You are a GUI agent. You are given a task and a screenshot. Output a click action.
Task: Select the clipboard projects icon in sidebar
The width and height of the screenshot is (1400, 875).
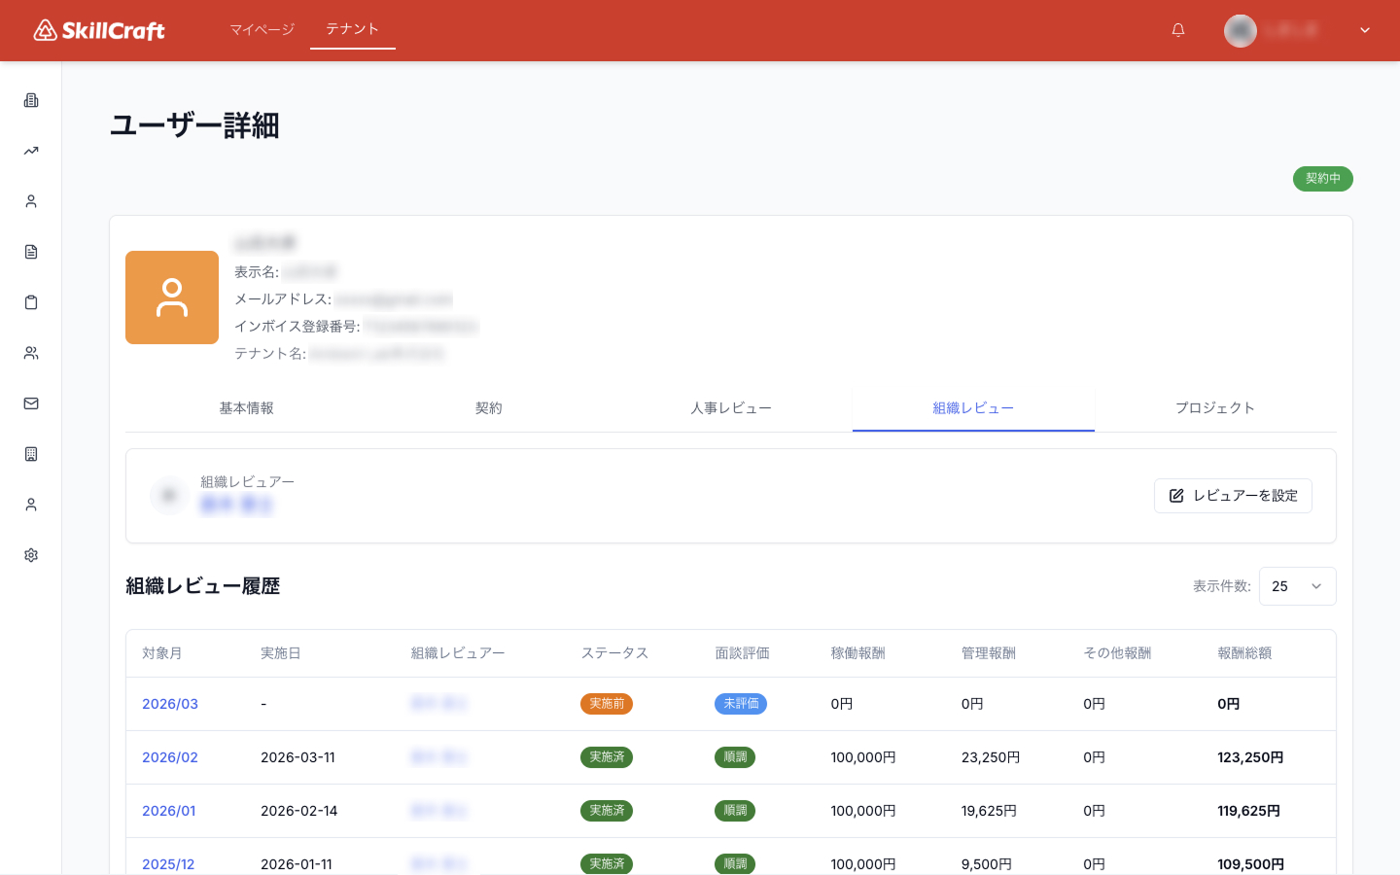point(30,301)
